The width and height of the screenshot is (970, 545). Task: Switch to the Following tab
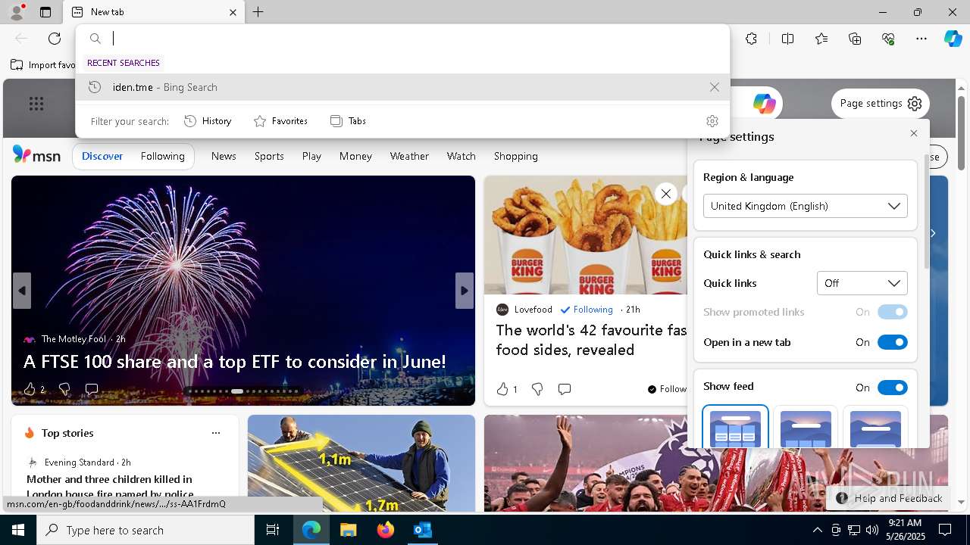point(162,156)
